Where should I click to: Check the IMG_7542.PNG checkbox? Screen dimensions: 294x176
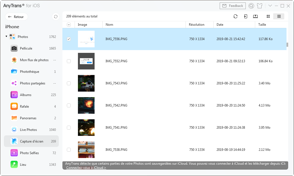tap(69, 105)
